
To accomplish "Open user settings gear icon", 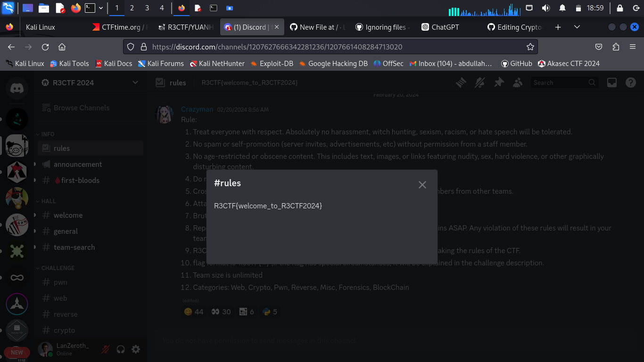I will click(x=136, y=349).
